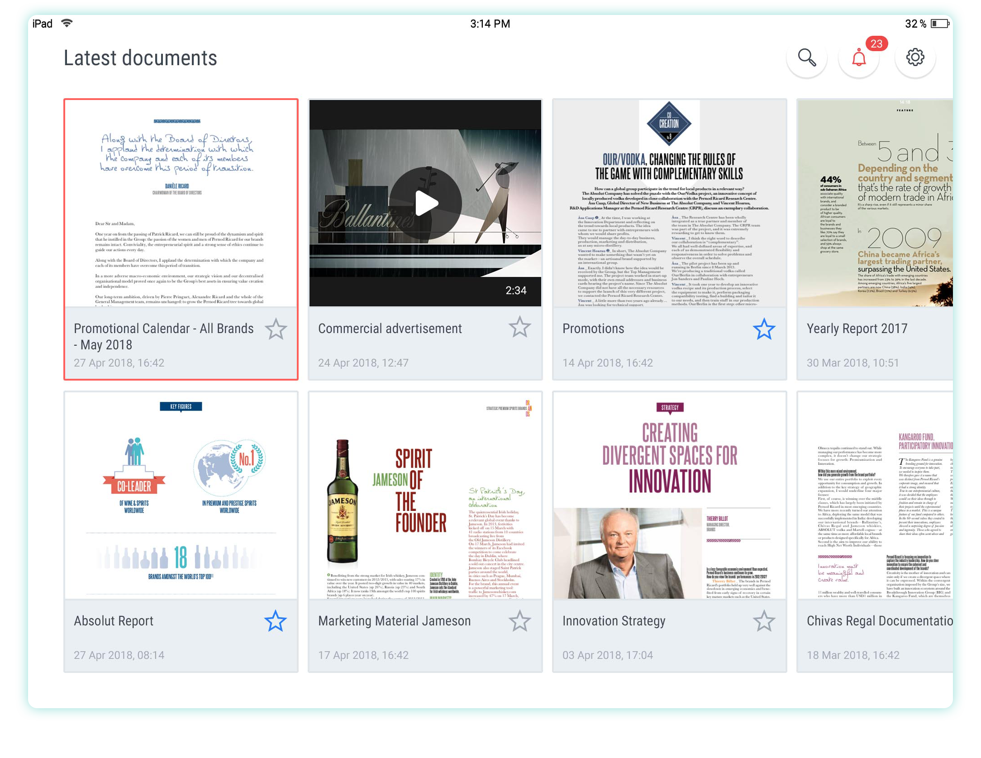The height and width of the screenshot is (758, 981).
Task: Unstar the Promotions document
Action: tap(764, 329)
